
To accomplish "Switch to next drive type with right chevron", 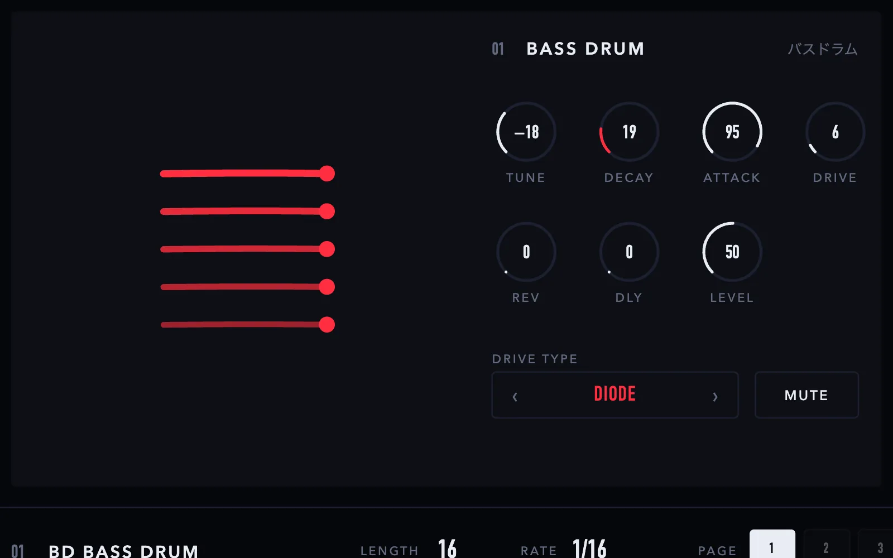I will point(715,396).
